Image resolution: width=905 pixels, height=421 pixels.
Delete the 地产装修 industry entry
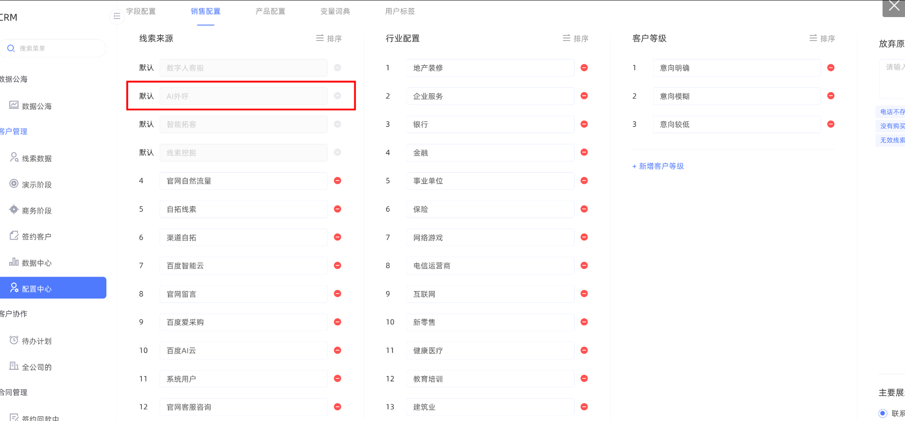click(584, 68)
